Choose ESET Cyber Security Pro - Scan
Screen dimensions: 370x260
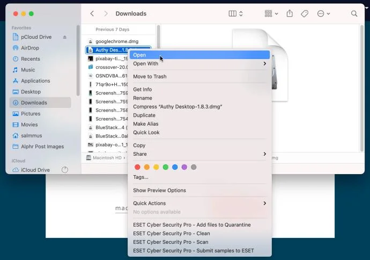coord(199,242)
